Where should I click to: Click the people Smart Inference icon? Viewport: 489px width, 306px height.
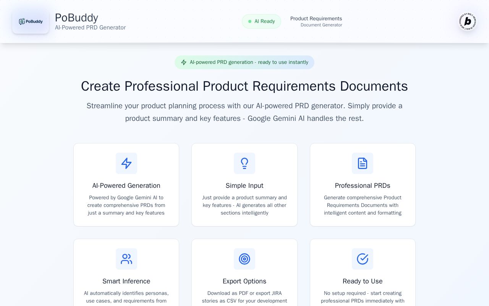[x=126, y=259]
